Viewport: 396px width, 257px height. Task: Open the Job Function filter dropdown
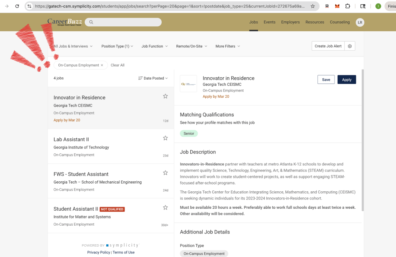pos(155,46)
